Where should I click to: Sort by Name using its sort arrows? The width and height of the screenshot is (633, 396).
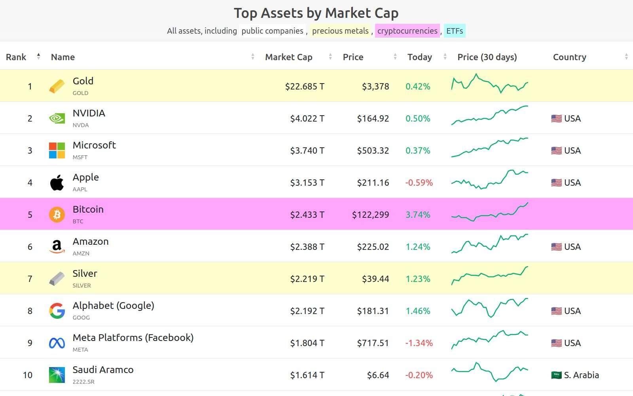click(253, 57)
